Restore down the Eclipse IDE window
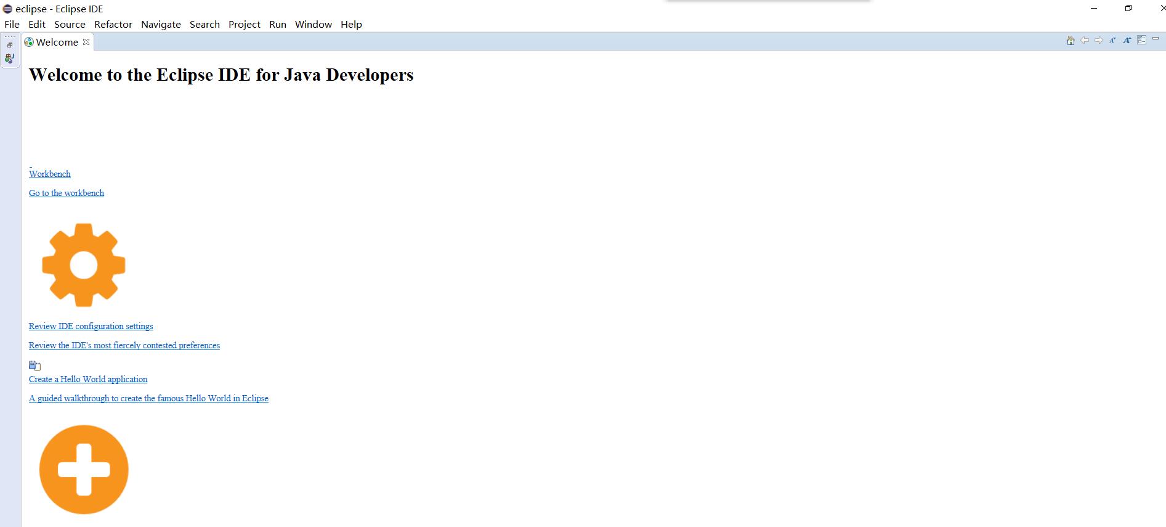1166x527 pixels. click(1128, 9)
